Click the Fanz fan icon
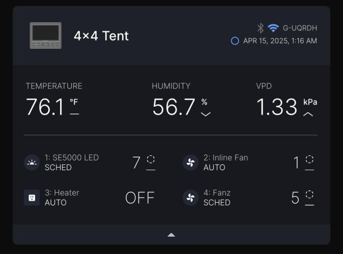 click(190, 198)
